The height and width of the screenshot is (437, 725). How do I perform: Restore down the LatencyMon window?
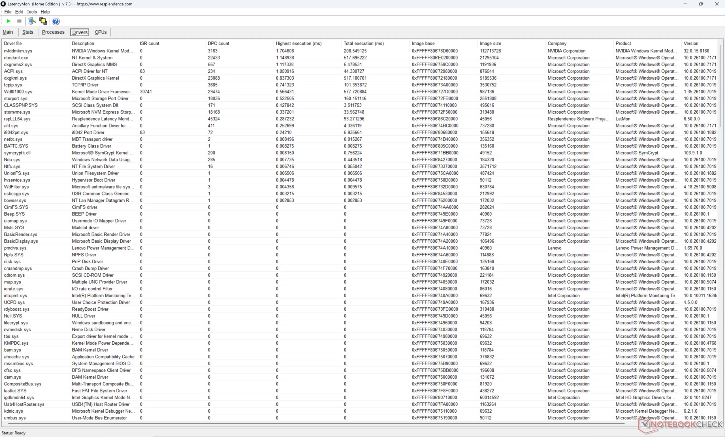click(x=701, y=4)
